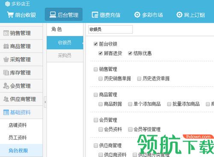Check the 历史退货单据 checkbox
The image size is (214, 157).
click(x=139, y=79)
